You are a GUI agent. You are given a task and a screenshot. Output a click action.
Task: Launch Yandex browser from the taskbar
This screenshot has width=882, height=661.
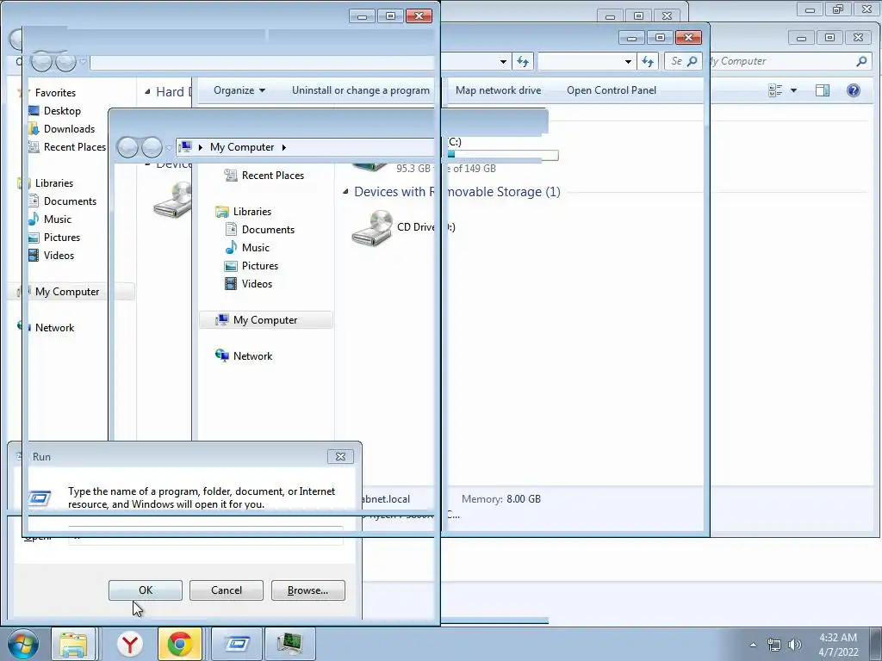(130, 644)
